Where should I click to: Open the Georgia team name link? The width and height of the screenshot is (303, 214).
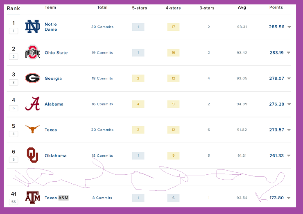53,79
